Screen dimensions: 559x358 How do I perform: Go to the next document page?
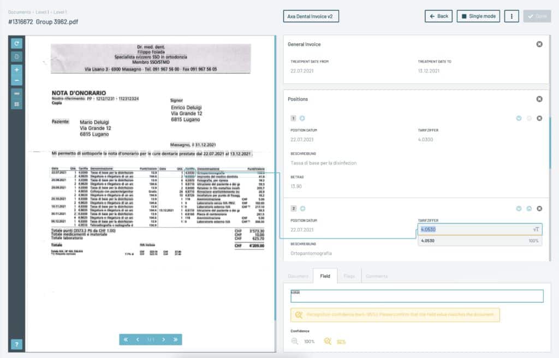[x=163, y=339]
